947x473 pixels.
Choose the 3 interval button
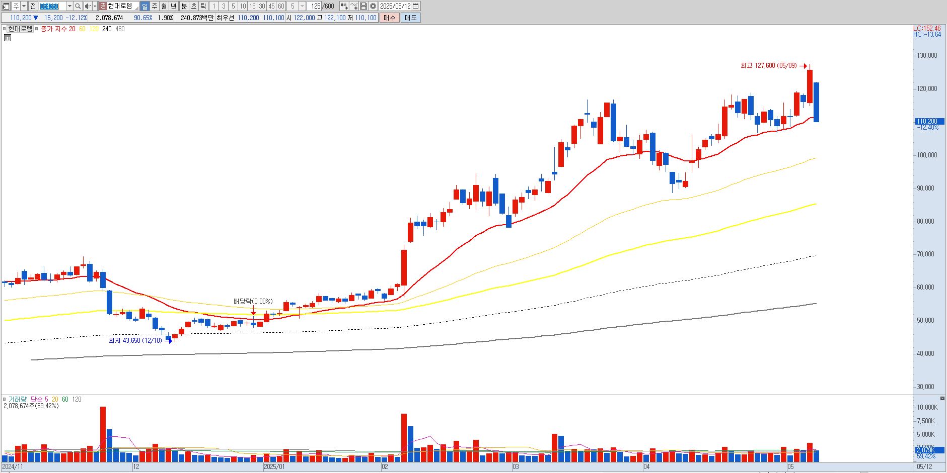224,6
